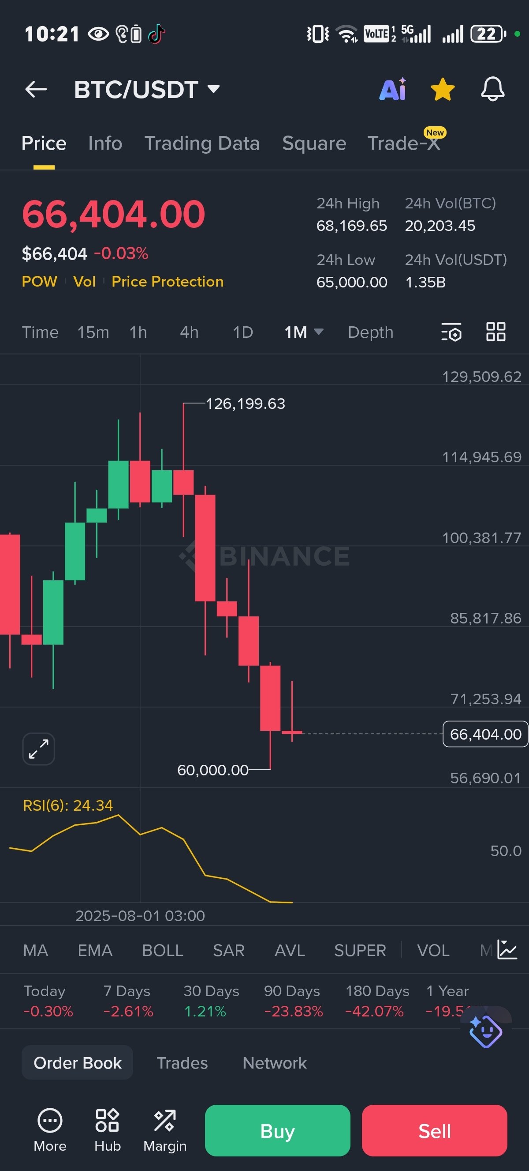Open the More menu icon

coord(50,1130)
